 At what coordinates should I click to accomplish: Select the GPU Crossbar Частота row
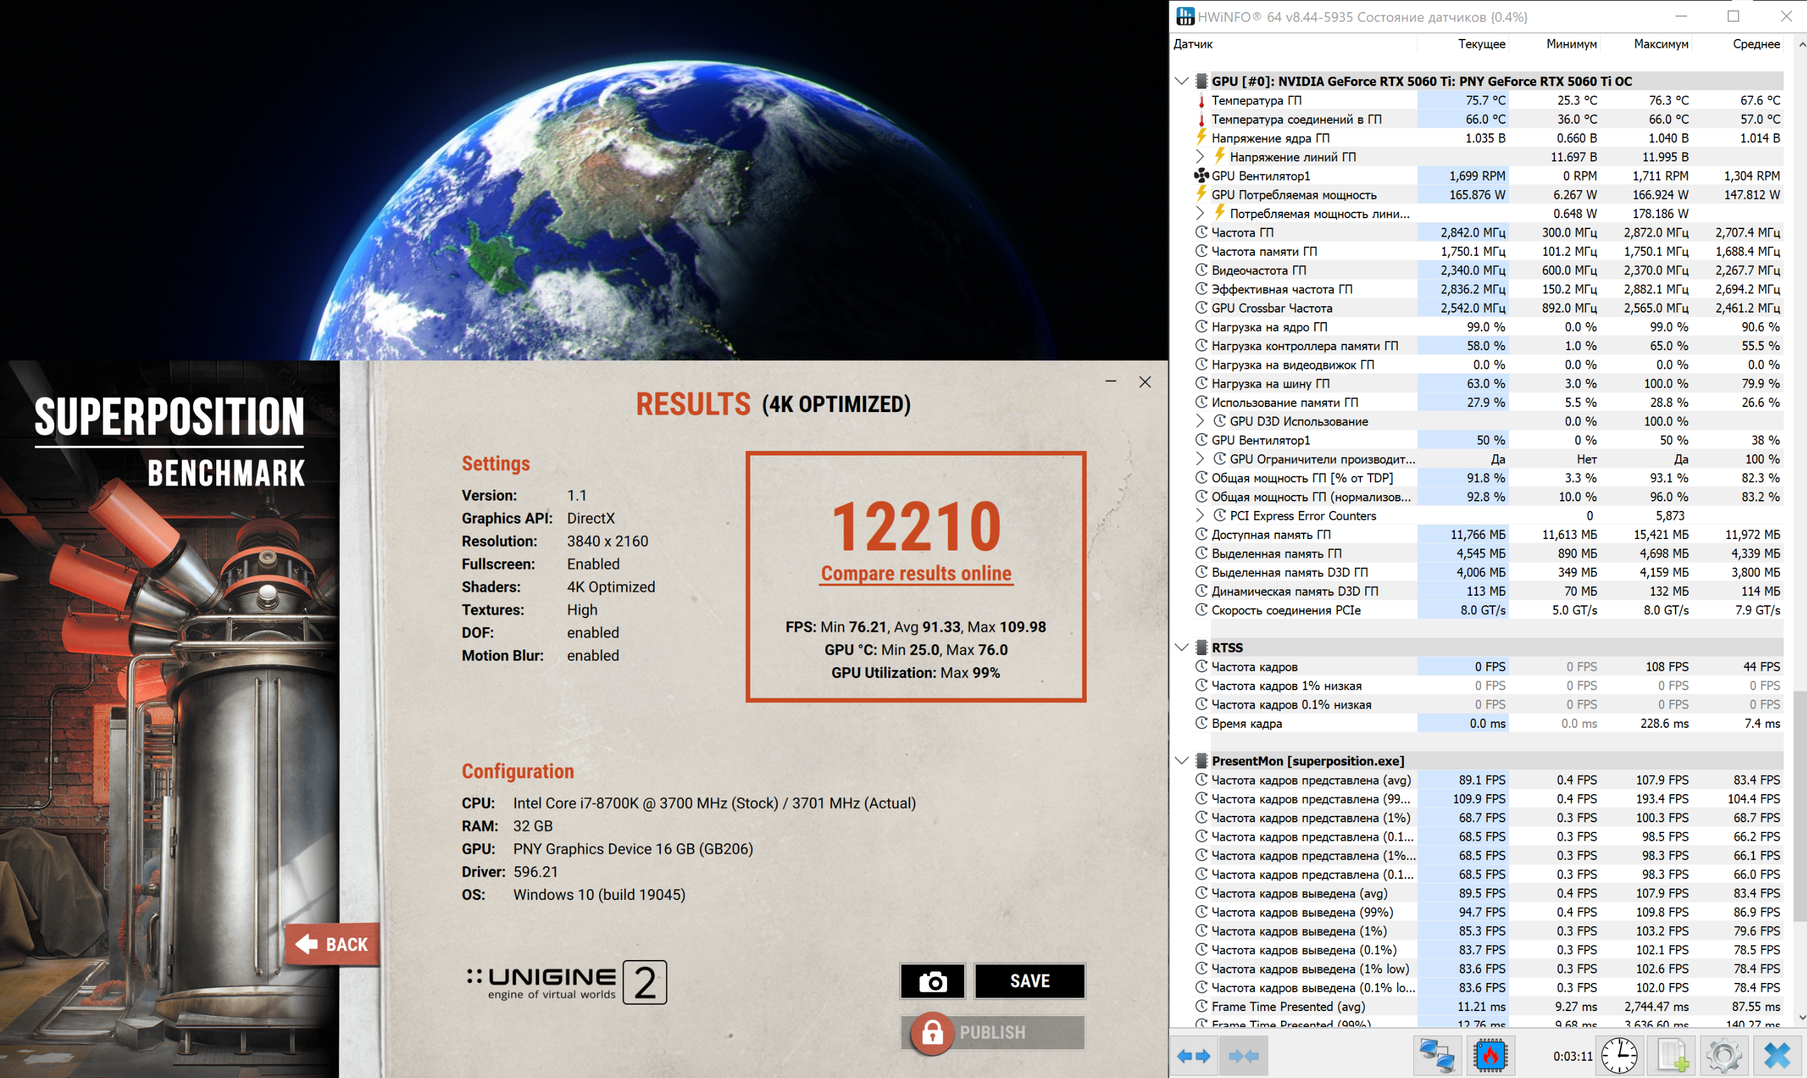click(1489, 308)
